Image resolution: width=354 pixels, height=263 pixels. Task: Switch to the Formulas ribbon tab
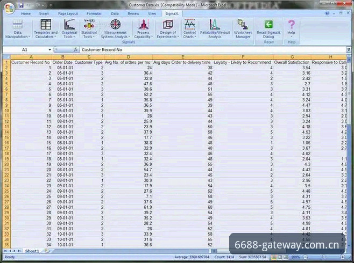pos(94,14)
